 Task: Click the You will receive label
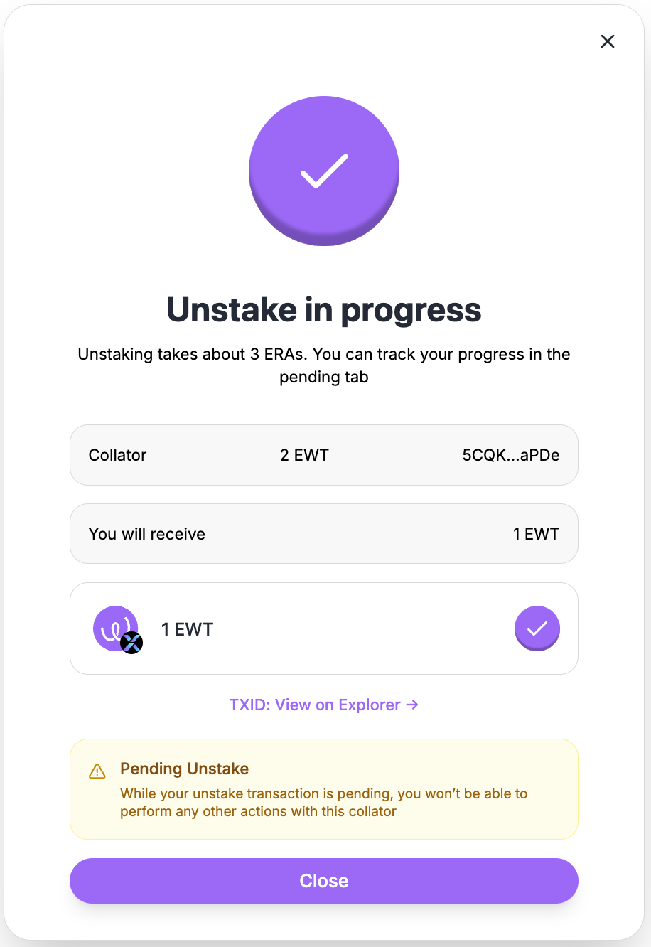pos(147,534)
